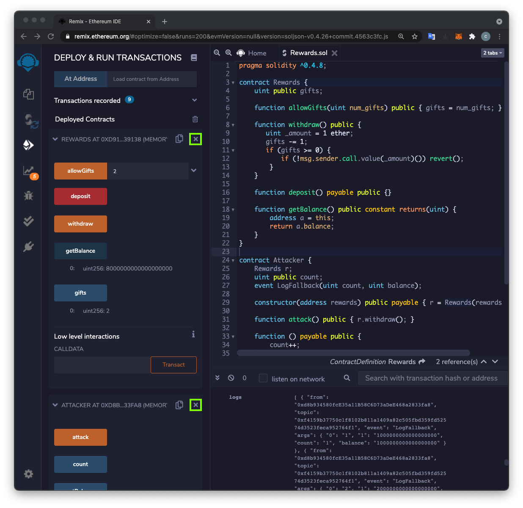The image size is (523, 508).
Task: Call the count getter button
Action: (80, 464)
